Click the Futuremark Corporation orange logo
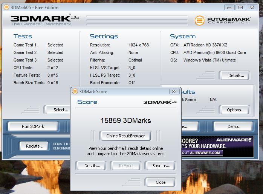This screenshot has height=194, width=263. (x=199, y=20)
